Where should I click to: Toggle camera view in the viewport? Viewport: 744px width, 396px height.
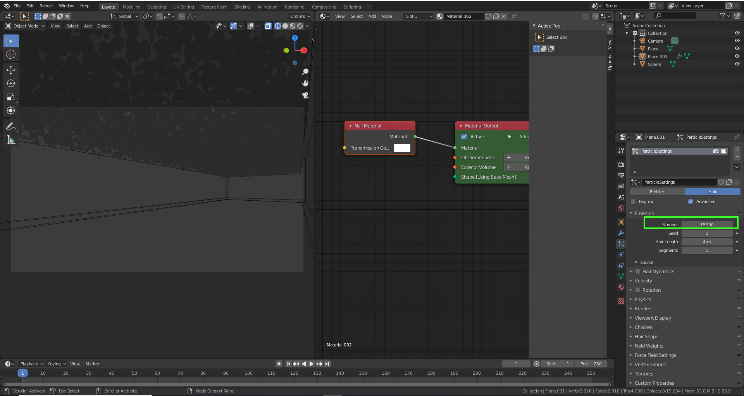(x=305, y=95)
